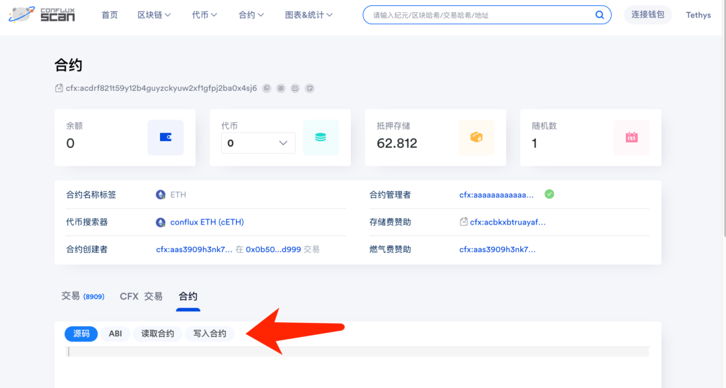
Task: Select the 写入合约 sub-tab
Action: 210,334
